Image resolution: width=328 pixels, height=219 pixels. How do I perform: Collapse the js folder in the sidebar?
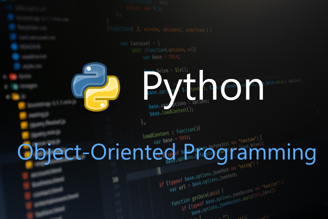[x=8, y=97]
